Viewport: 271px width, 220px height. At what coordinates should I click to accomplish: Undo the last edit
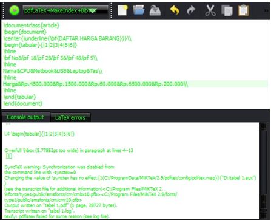tap(175, 10)
